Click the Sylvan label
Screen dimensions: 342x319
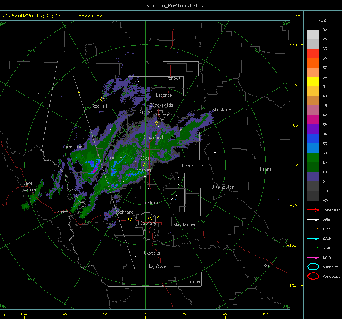point(145,112)
